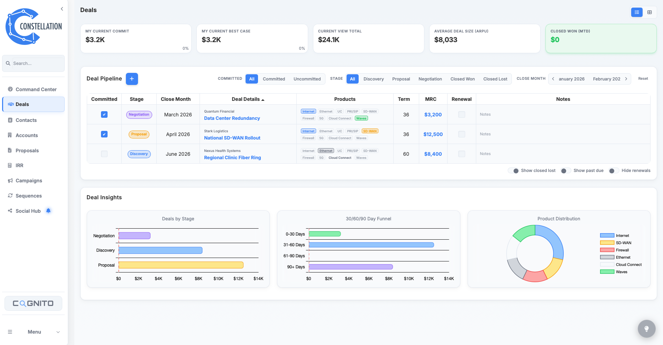Image resolution: width=663 pixels, height=345 pixels.
Task: Toggle Hide renewals on
Action: tap(614, 171)
